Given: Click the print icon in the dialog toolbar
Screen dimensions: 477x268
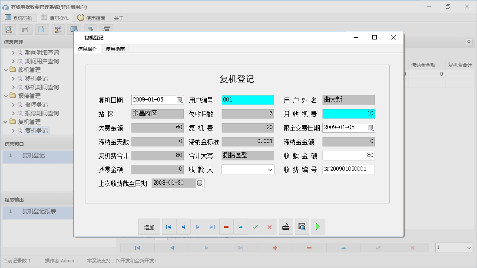Looking at the screenshot, I should pos(286,226).
